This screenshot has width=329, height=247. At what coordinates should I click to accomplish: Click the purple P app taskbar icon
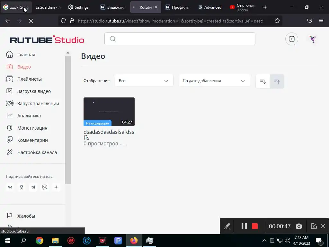[118, 241]
